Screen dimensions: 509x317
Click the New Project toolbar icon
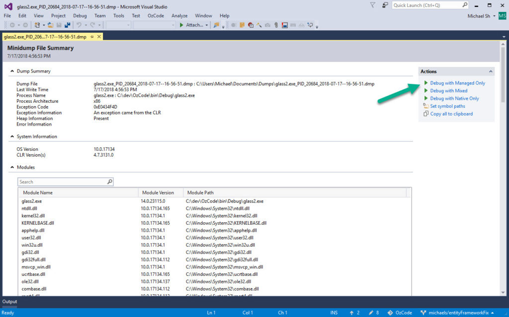point(37,25)
